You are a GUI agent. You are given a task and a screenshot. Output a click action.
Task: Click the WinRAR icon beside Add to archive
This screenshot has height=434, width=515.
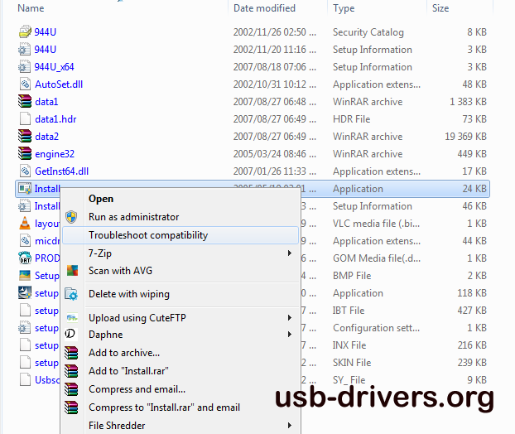click(71, 353)
